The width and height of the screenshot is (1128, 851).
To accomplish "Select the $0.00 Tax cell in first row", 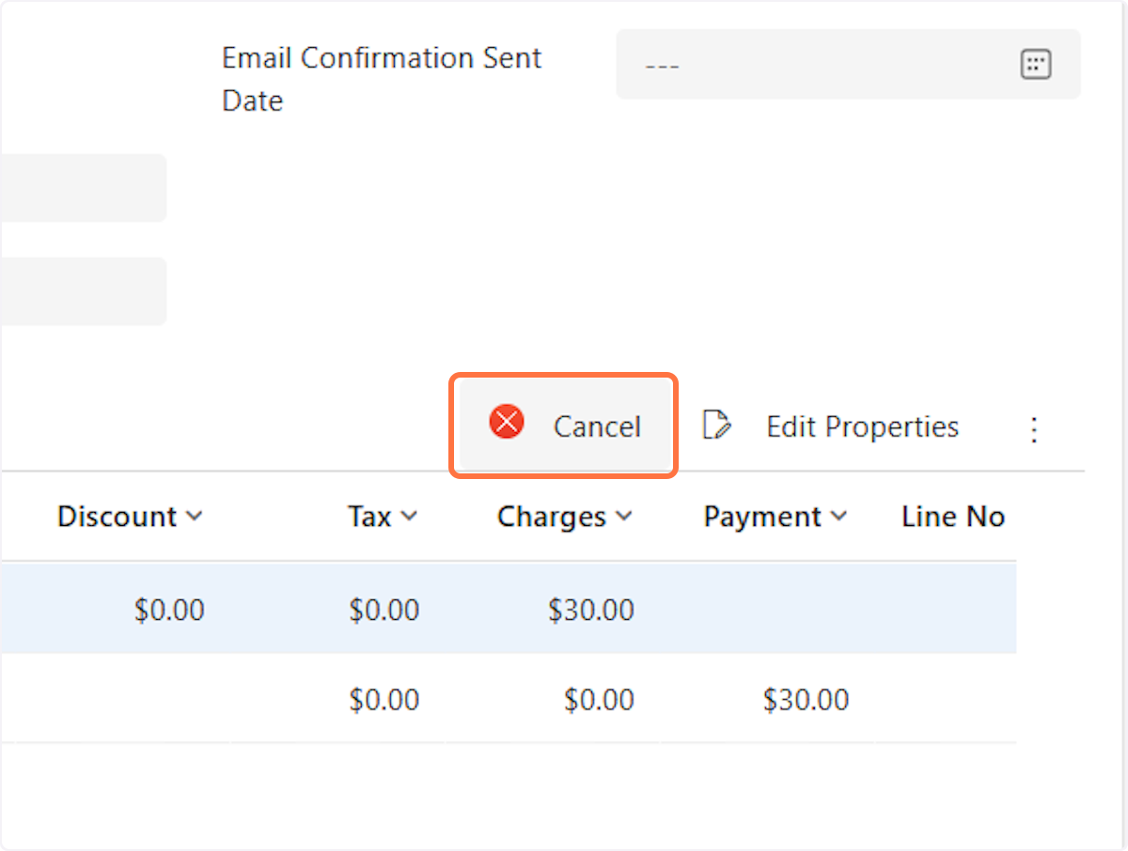I will tap(384, 610).
